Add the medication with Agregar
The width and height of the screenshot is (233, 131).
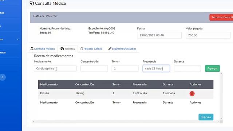[x=212, y=68]
